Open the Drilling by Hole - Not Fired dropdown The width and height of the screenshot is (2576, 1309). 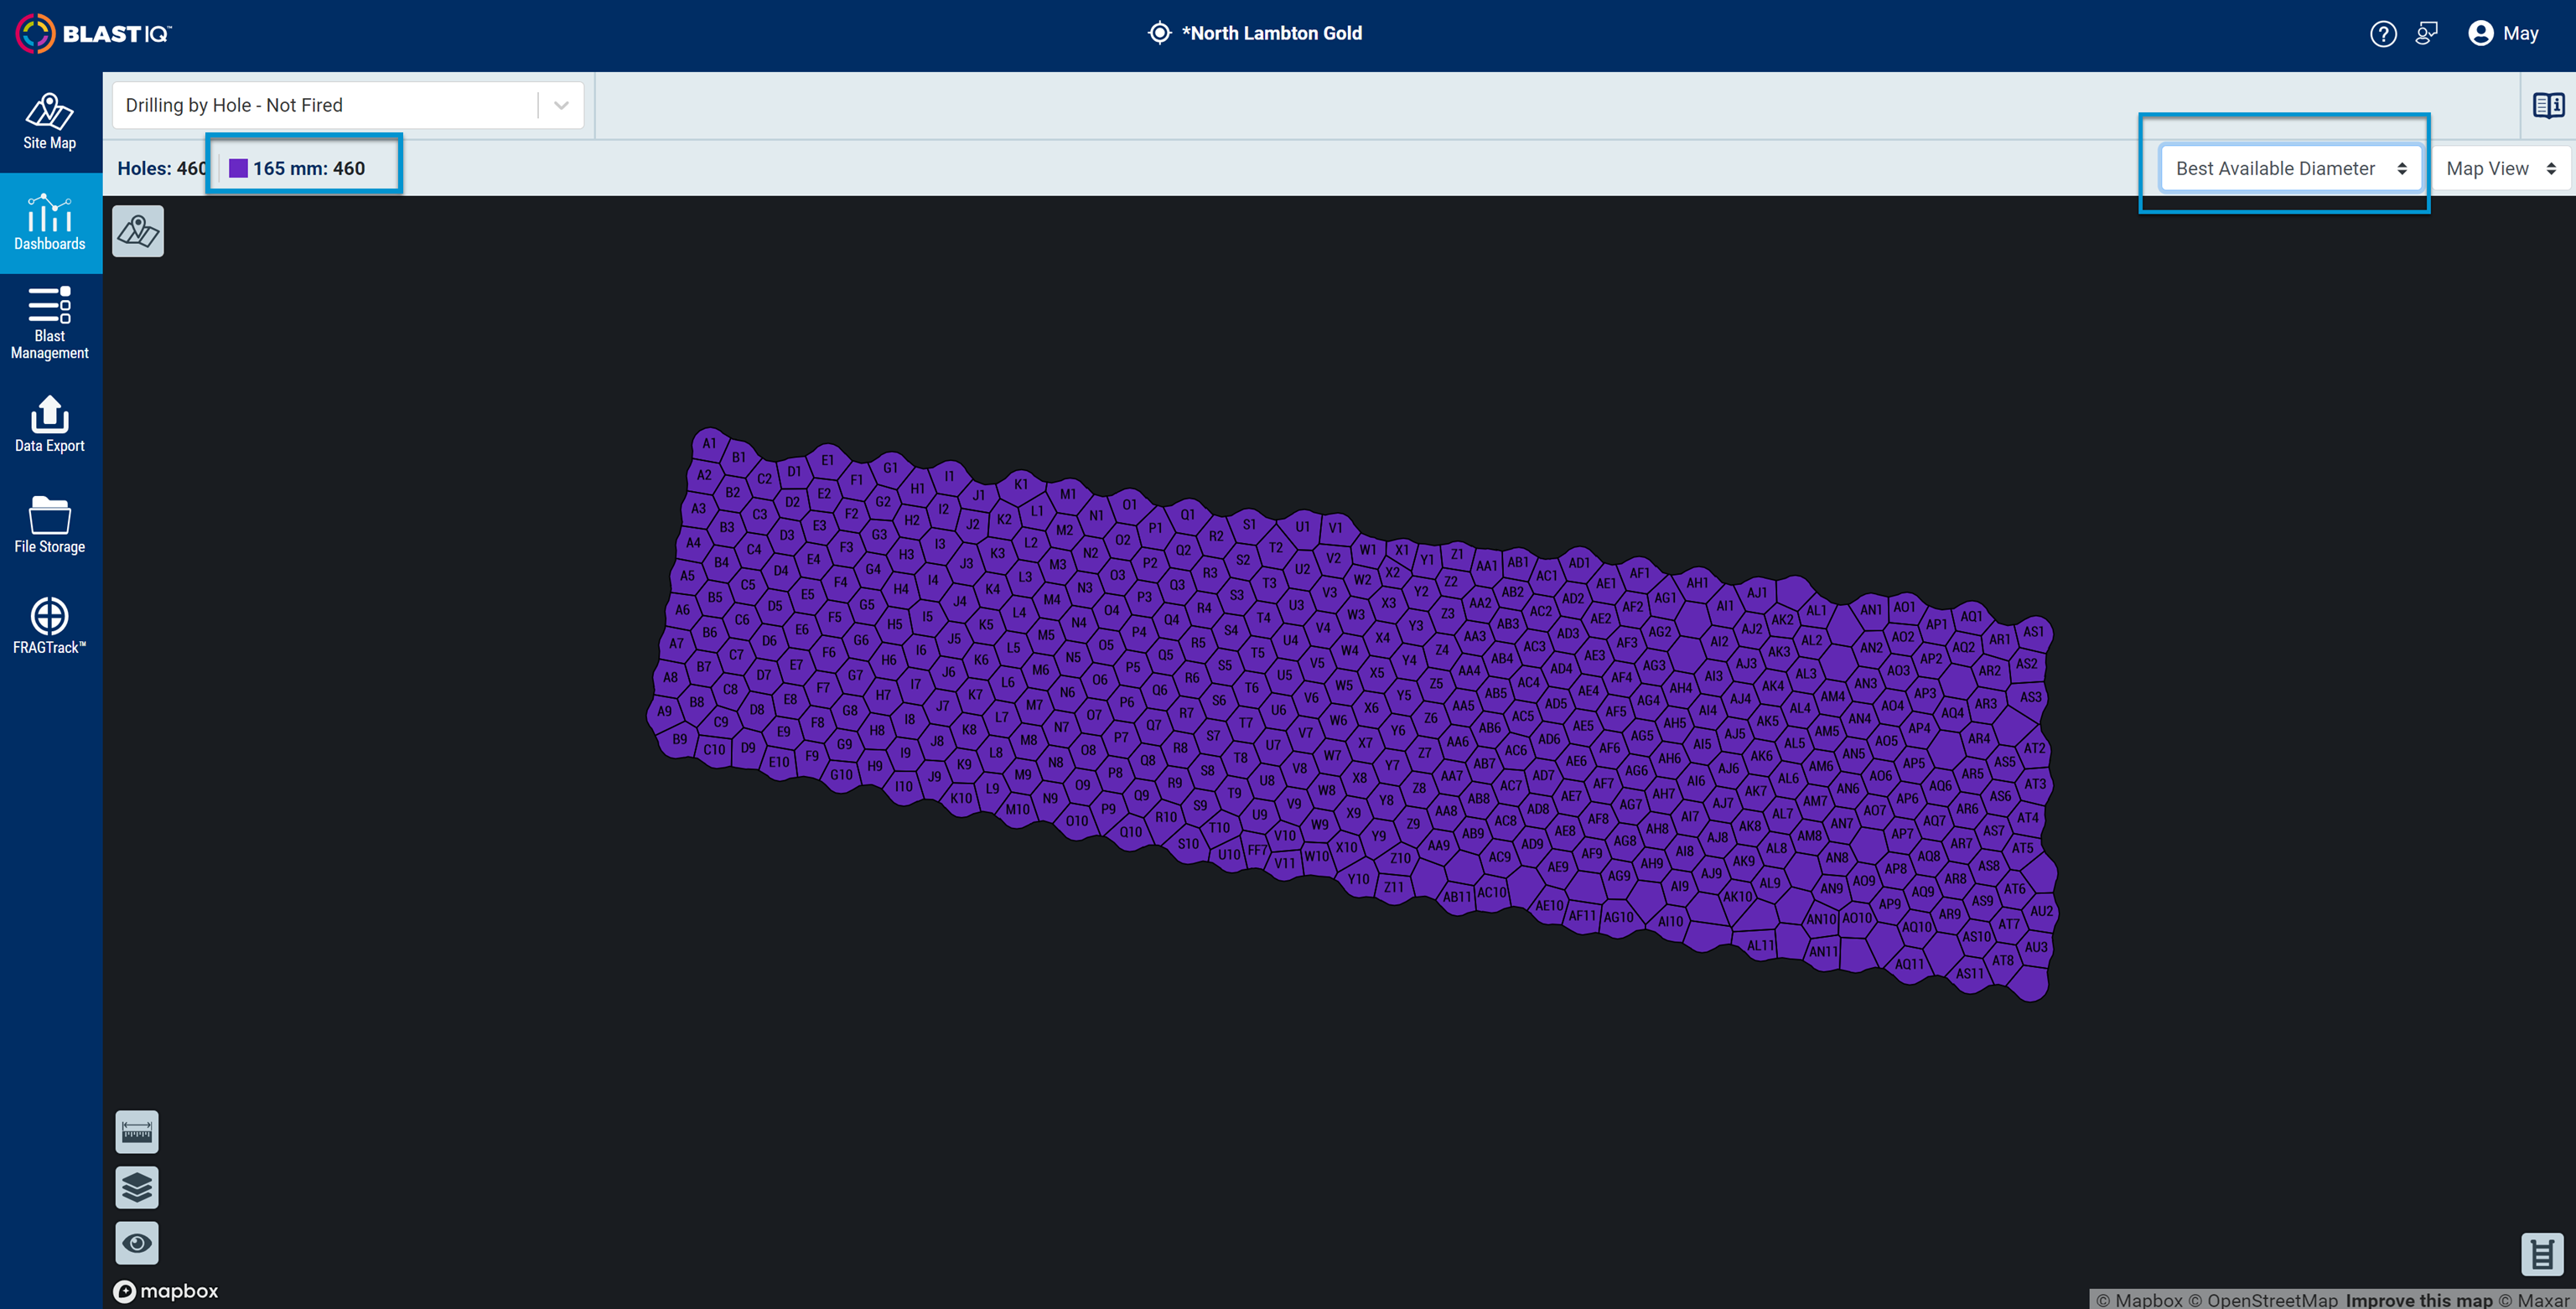(x=348, y=105)
